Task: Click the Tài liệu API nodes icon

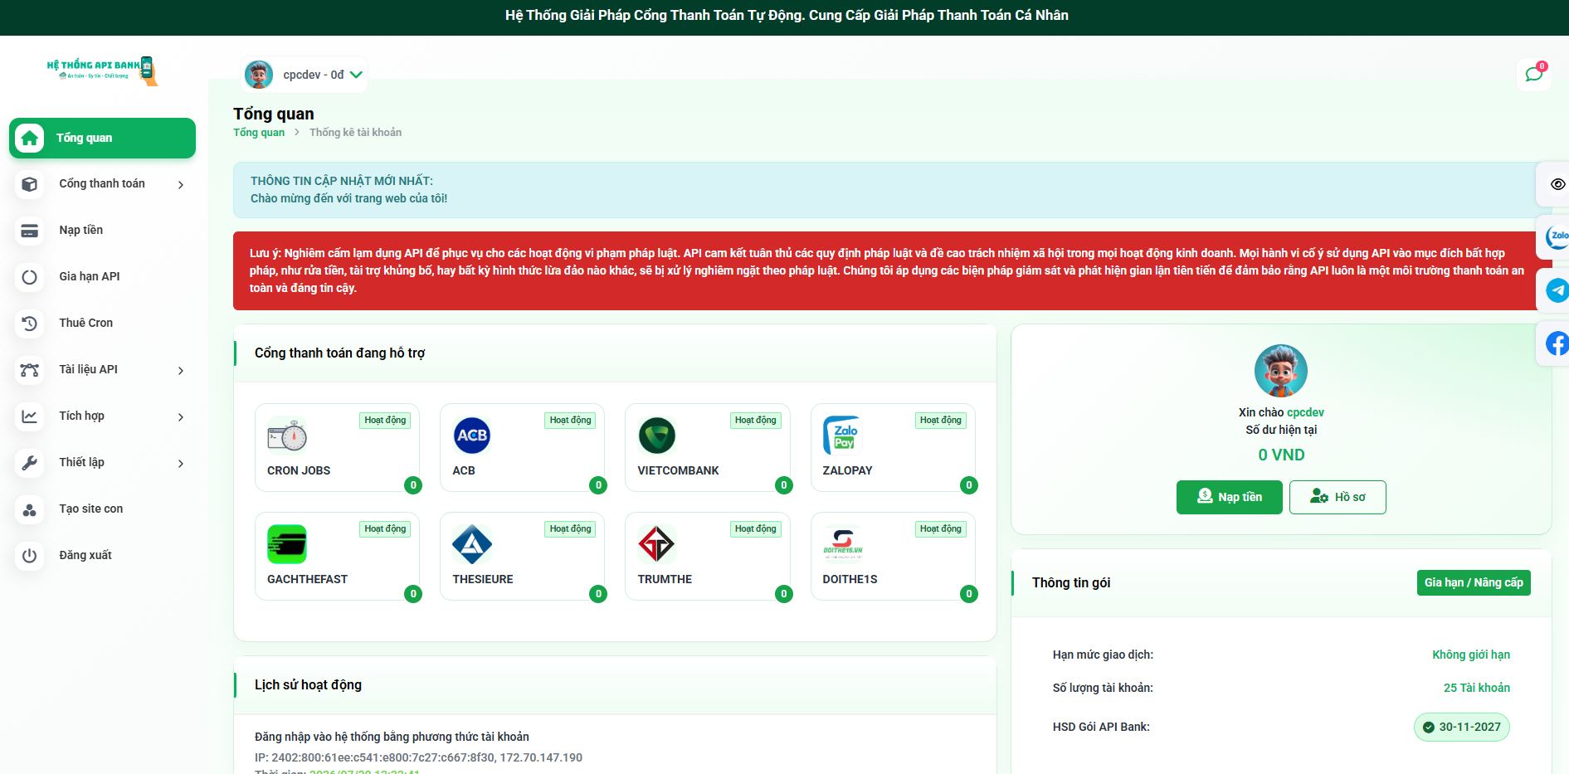Action: (30, 370)
